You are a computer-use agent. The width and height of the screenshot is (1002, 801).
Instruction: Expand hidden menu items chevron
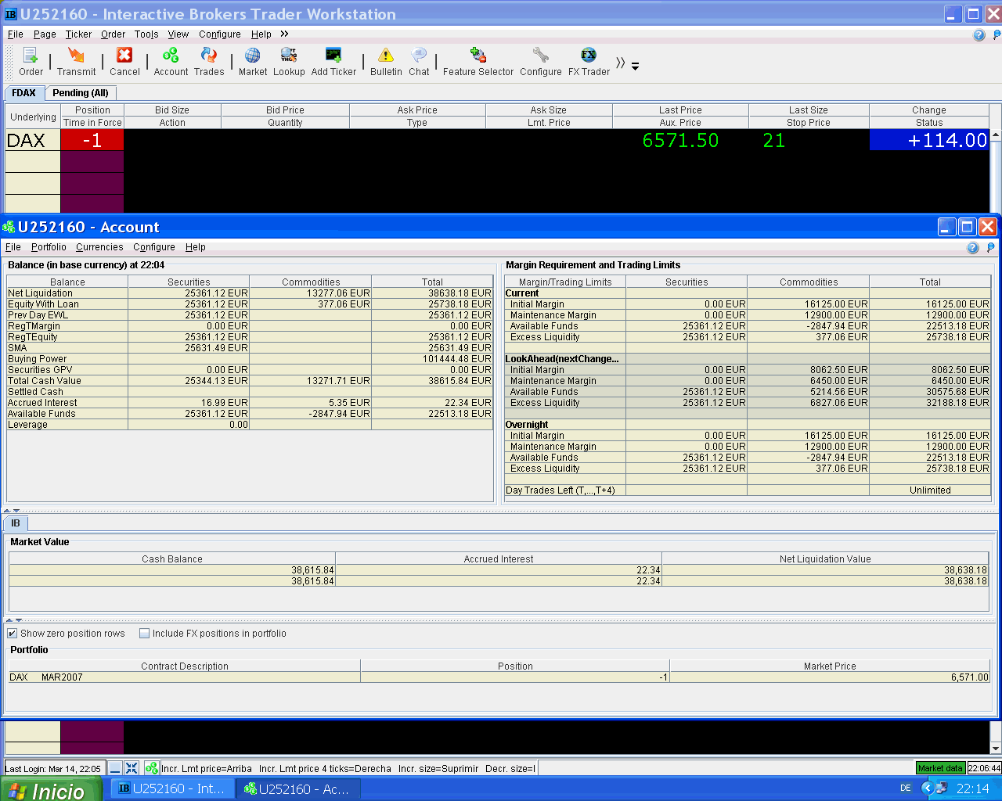click(x=284, y=34)
